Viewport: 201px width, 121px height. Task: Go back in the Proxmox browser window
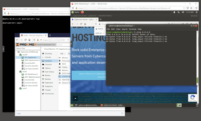point(18,40)
